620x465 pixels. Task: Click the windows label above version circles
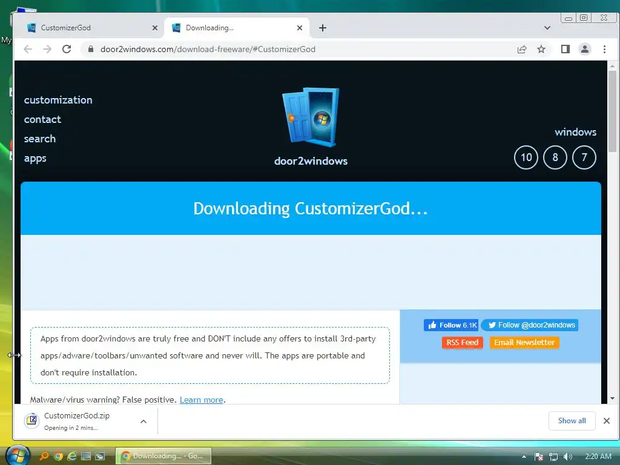[575, 132]
